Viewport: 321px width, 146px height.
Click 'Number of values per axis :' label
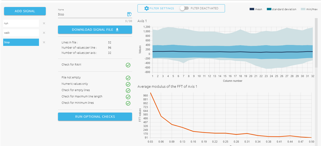pos(79,53)
